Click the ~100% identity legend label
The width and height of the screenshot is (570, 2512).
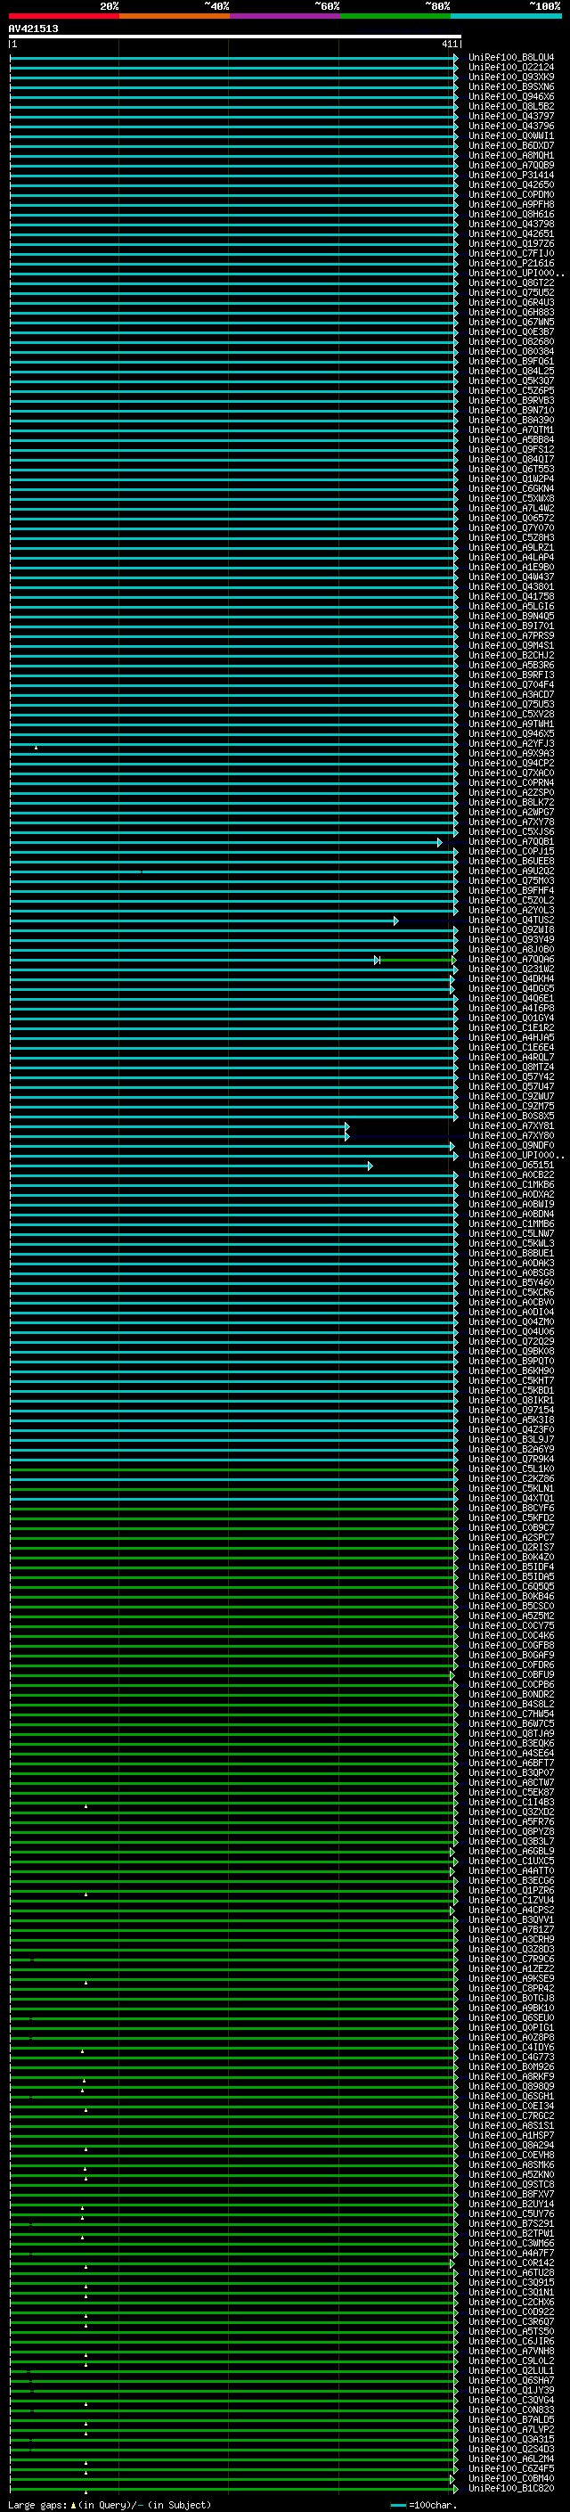click(545, 6)
